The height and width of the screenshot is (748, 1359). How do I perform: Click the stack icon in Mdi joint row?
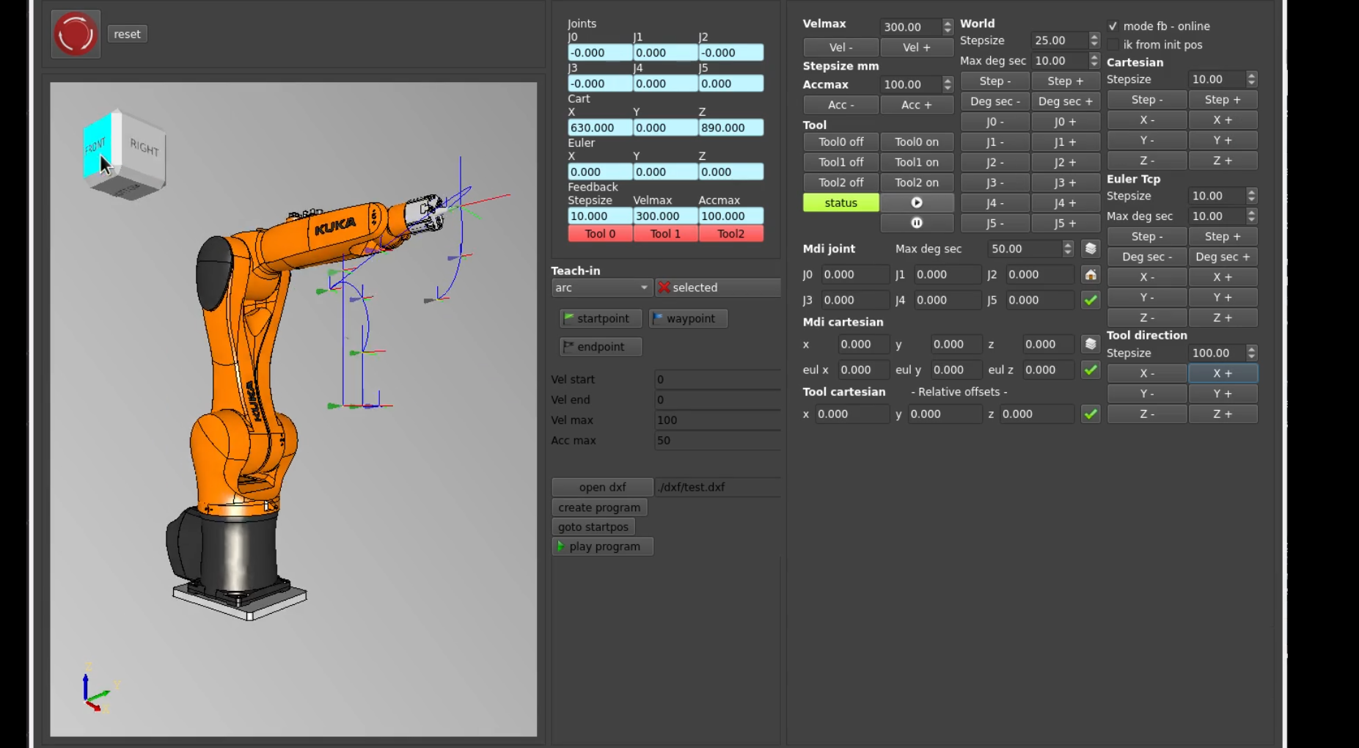click(x=1091, y=249)
